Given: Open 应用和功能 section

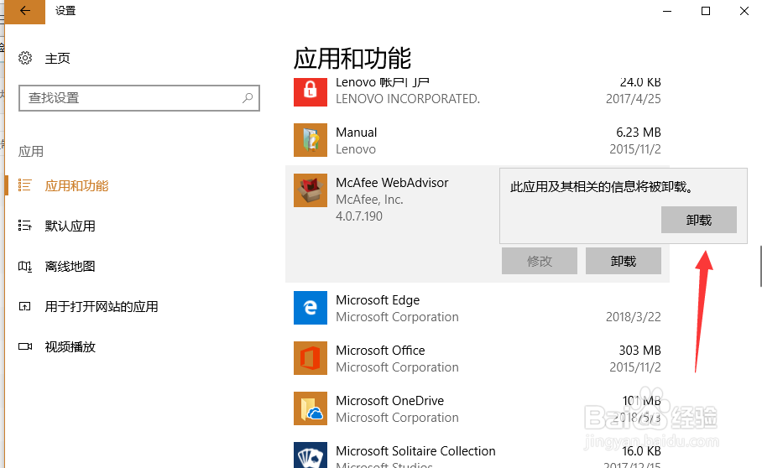Looking at the screenshot, I should pyautogui.click(x=76, y=185).
